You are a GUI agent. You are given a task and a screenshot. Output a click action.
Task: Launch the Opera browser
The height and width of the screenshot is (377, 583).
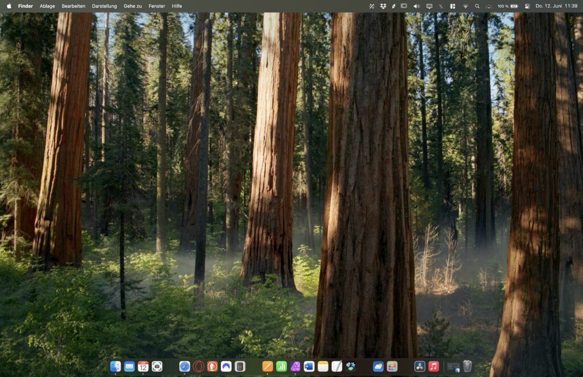coord(198,367)
